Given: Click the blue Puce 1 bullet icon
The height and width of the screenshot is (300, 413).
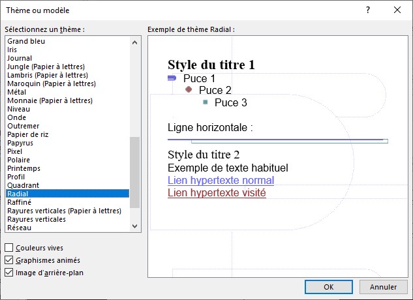Looking at the screenshot, I should click(x=172, y=78).
